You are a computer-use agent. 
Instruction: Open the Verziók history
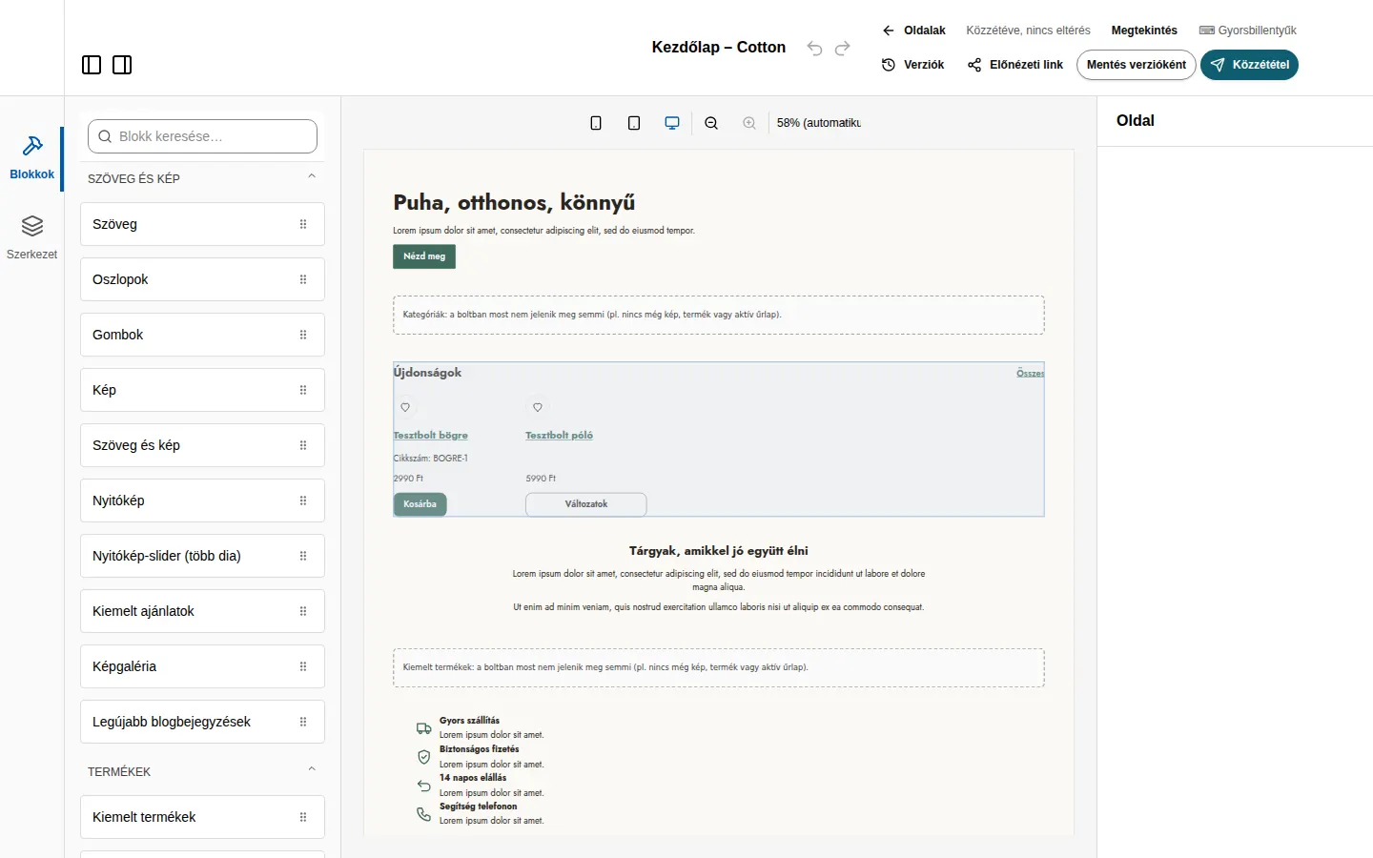pos(912,65)
